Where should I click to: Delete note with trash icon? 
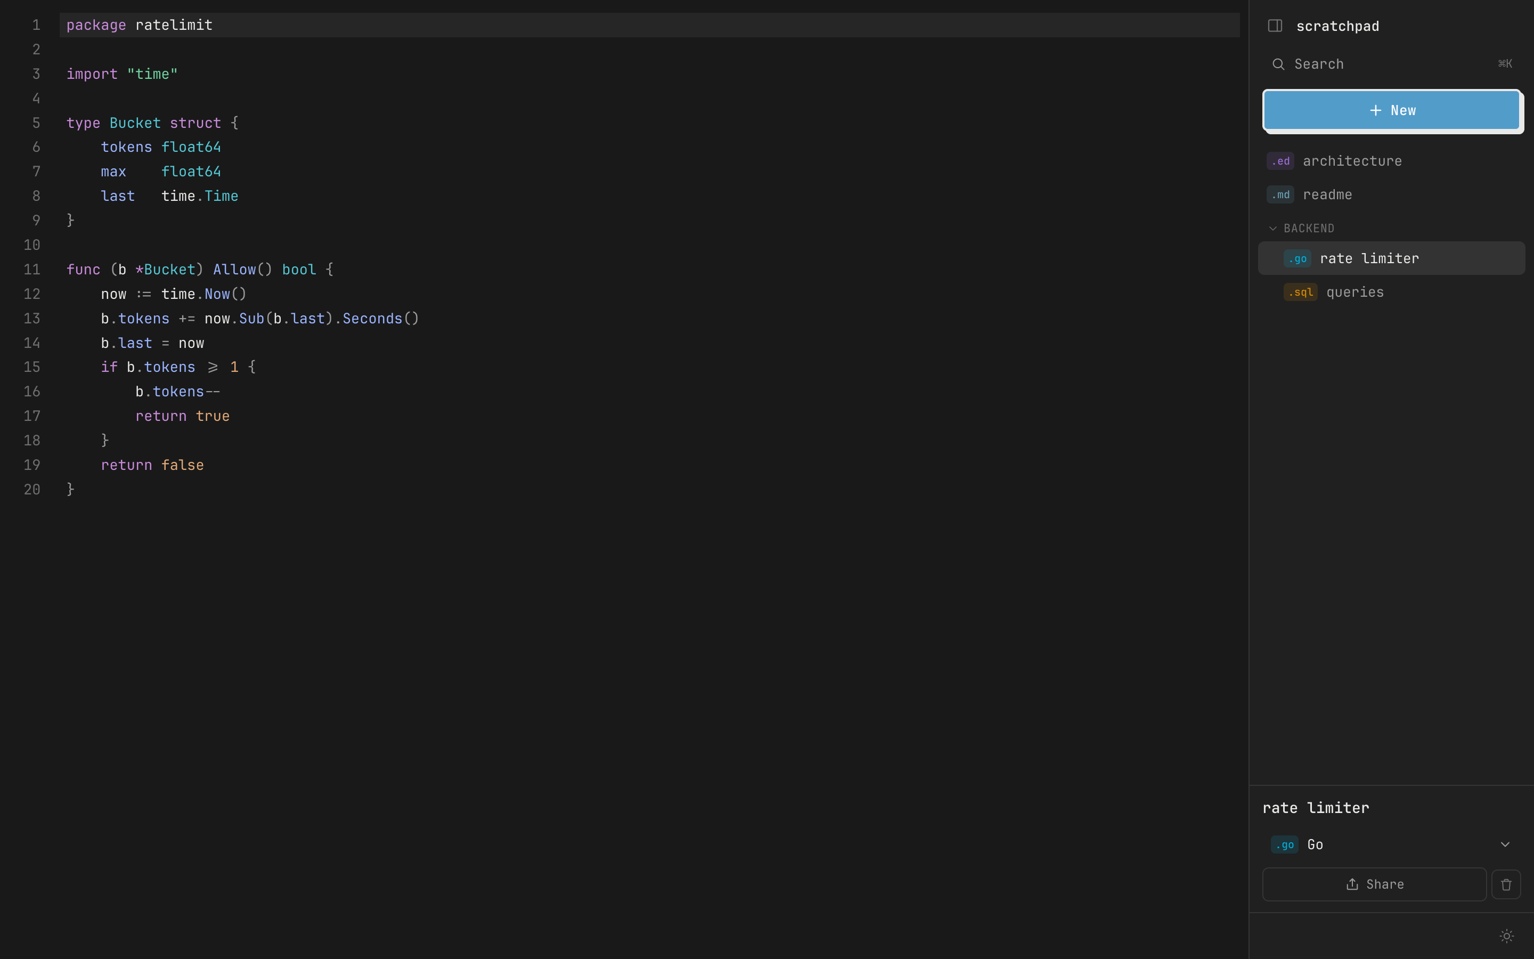point(1506,884)
